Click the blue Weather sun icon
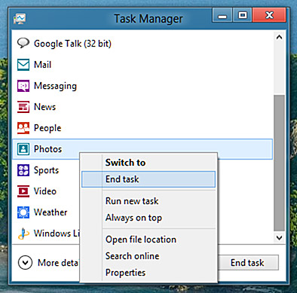The width and height of the screenshot is (297, 293). click(23, 212)
